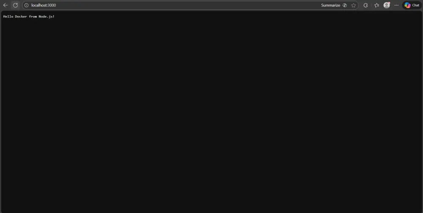This screenshot has height=213, width=423.
Task: Click the Node.js! word on the page
Action: click(47, 16)
